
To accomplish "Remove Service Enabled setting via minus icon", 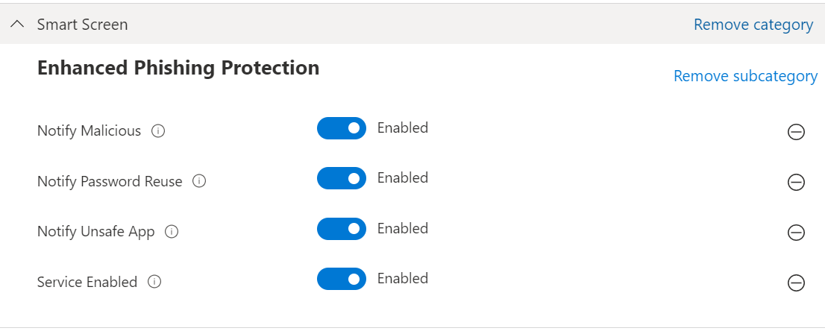I will point(796,283).
